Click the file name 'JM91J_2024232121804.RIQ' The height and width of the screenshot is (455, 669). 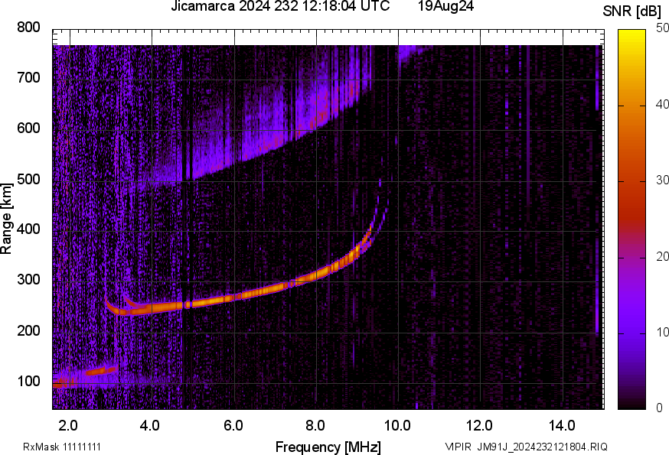[542, 447]
